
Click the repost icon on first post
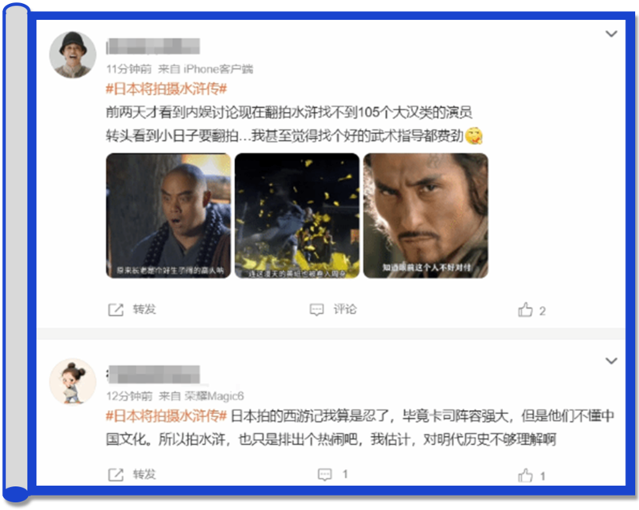[116, 310]
